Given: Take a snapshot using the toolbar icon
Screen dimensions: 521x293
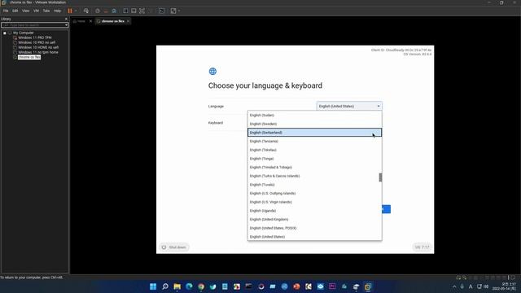Looking at the screenshot, I should point(98,11).
